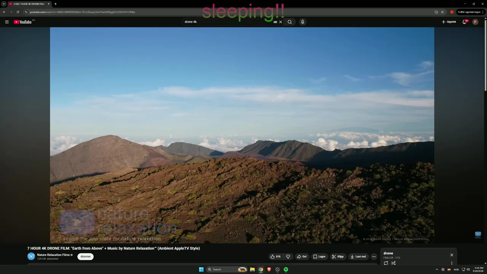Download the video with Last ned

pyautogui.click(x=358, y=256)
